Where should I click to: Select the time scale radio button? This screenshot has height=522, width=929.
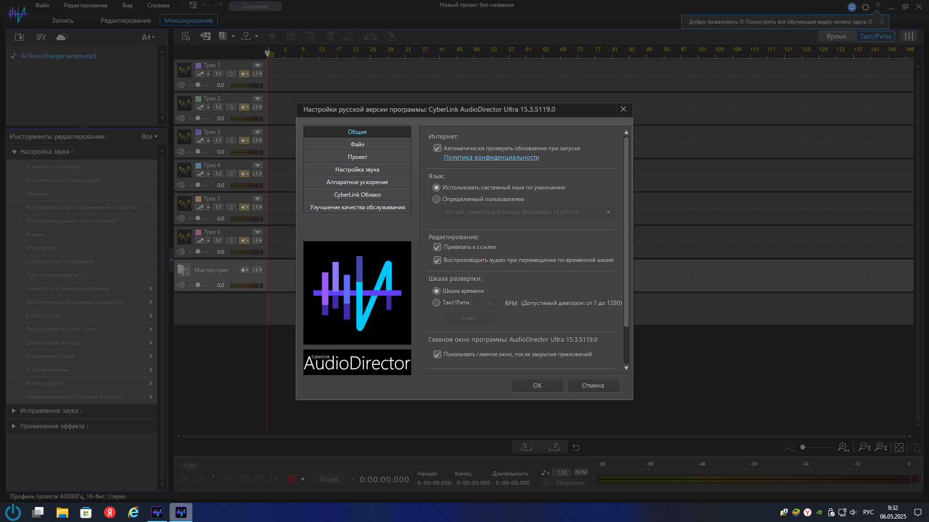[x=436, y=291]
